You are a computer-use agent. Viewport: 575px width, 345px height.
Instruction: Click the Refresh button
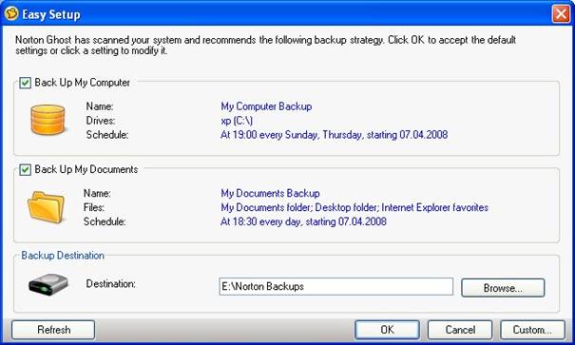click(x=53, y=330)
